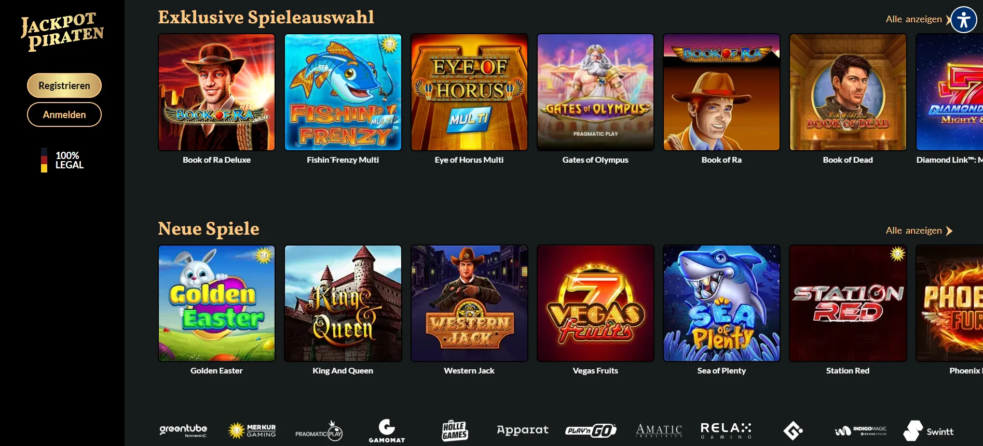The height and width of the screenshot is (446, 983).
Task: Open the Book of Ra Deluxe game
Action: (x=216, y=92)
